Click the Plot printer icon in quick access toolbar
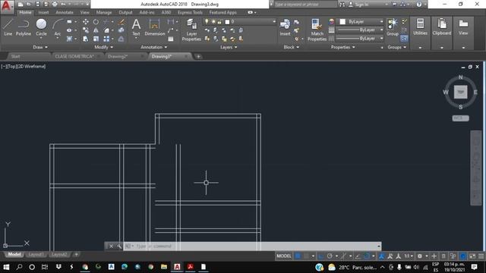 tap(55, 5)
